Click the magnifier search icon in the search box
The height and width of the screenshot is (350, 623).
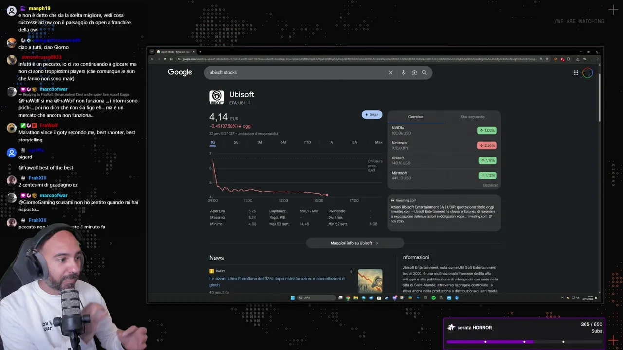(x=424, y=72)
